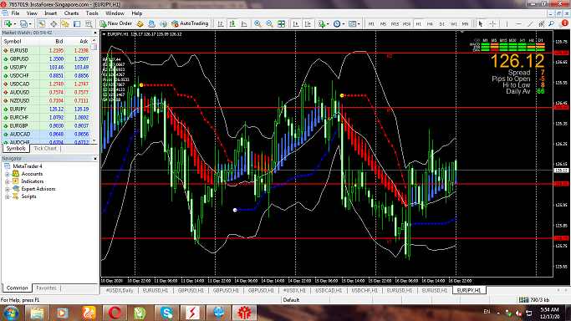571x321 pixels.
Task: Open the Templates toolbar icon
Action: tap(352, 23)
